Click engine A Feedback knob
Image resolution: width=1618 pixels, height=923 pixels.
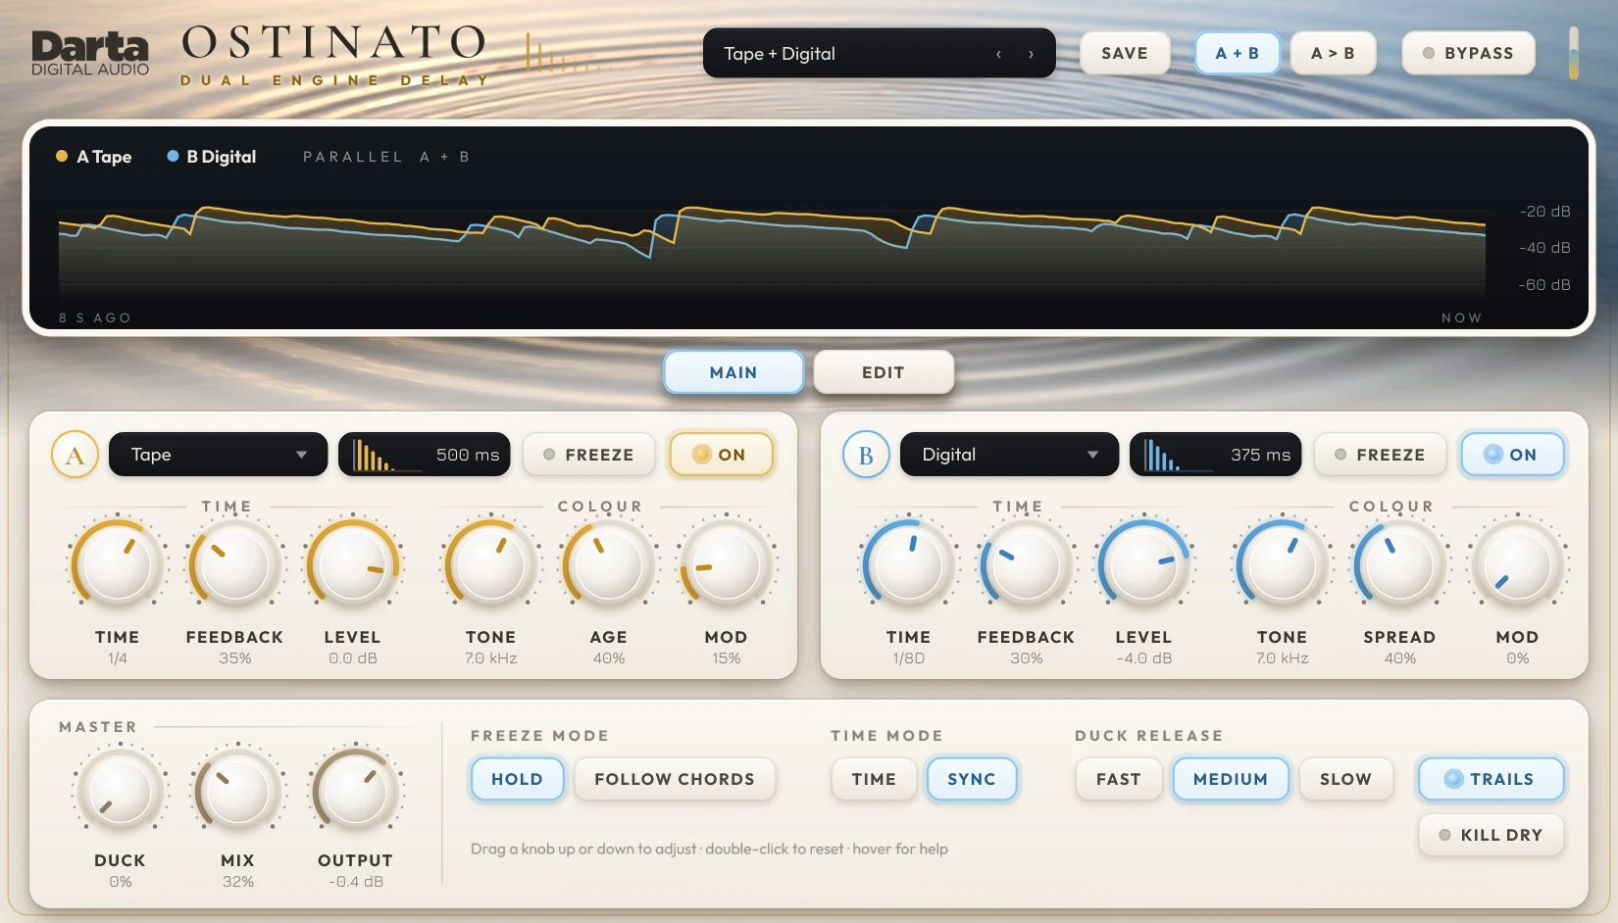pos(235,565)
